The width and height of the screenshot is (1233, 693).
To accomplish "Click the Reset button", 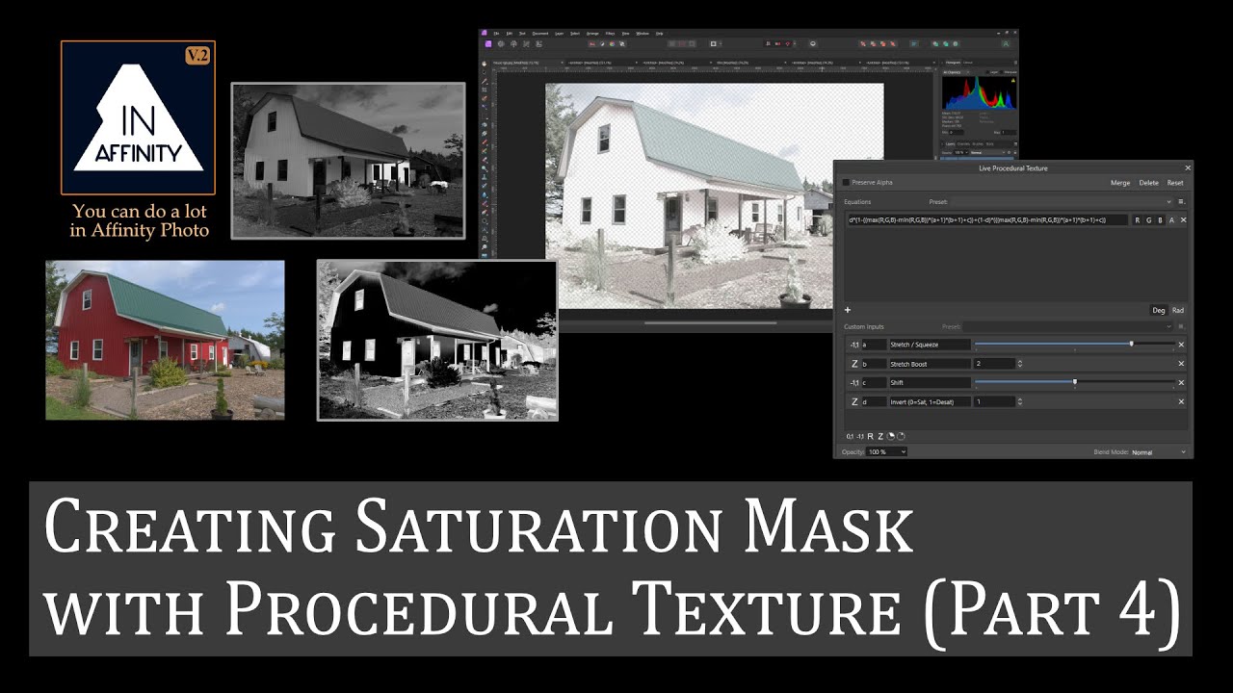I will coord(1175,182).
